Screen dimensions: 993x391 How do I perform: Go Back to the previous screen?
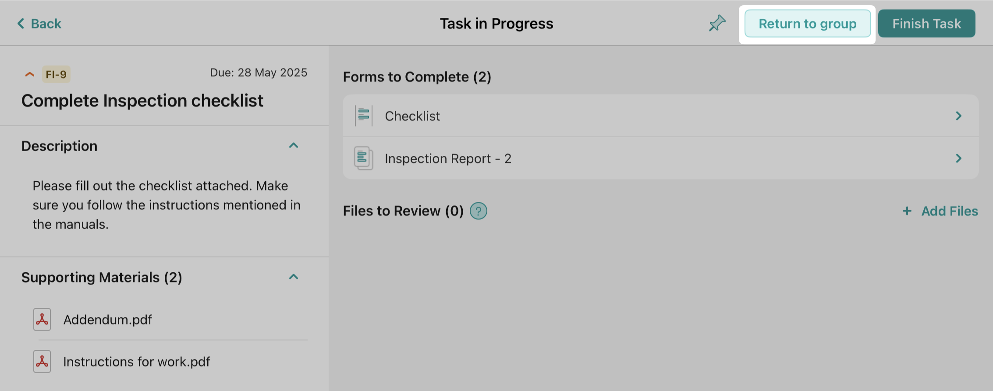click(39, 24)
